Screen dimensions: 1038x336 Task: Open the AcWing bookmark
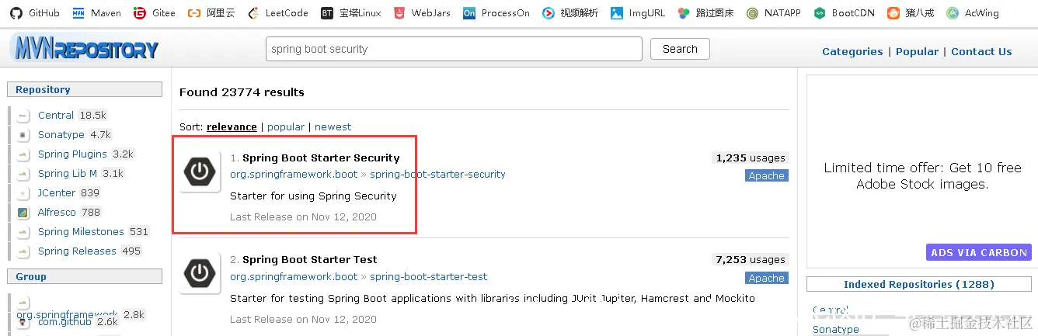tap(974, 13)
